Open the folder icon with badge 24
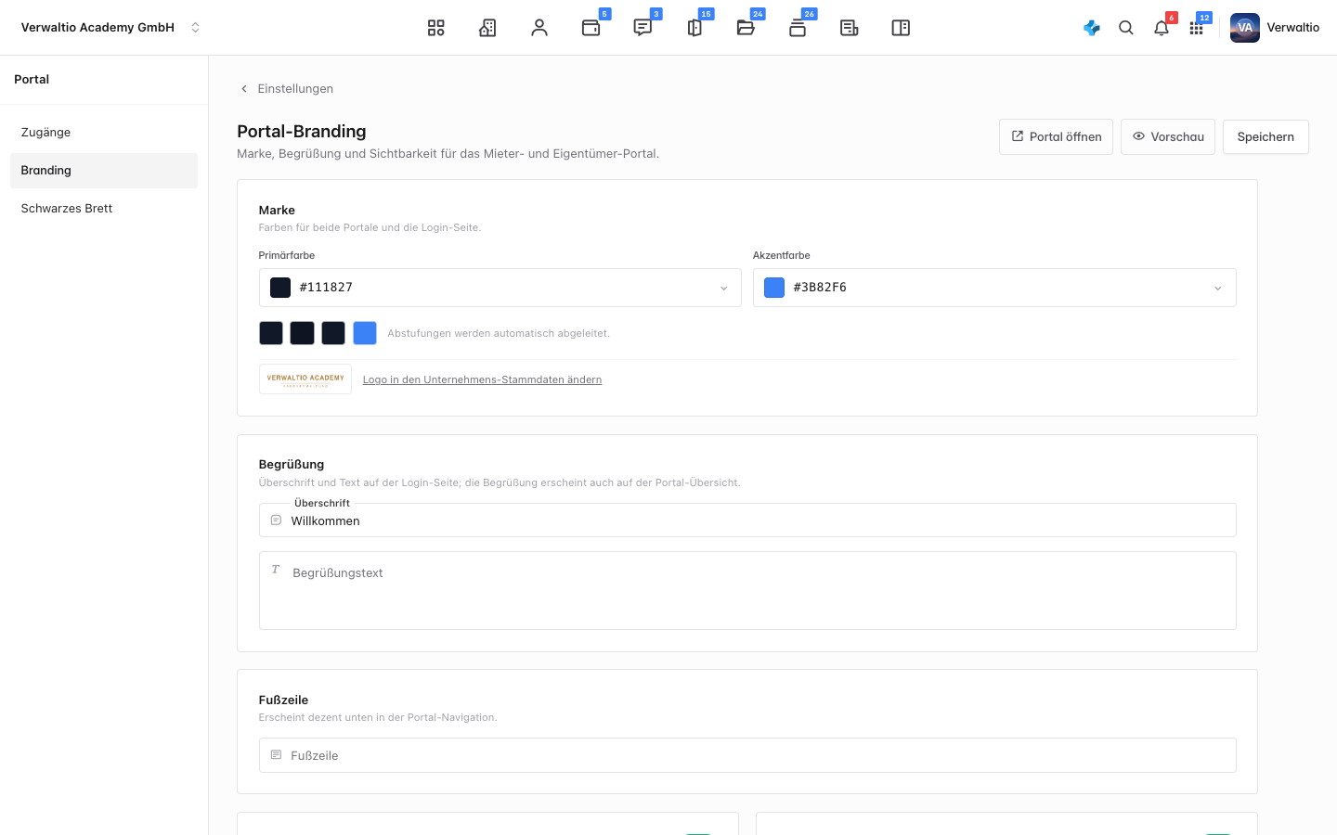1337x835 pixels. [746, 28]
